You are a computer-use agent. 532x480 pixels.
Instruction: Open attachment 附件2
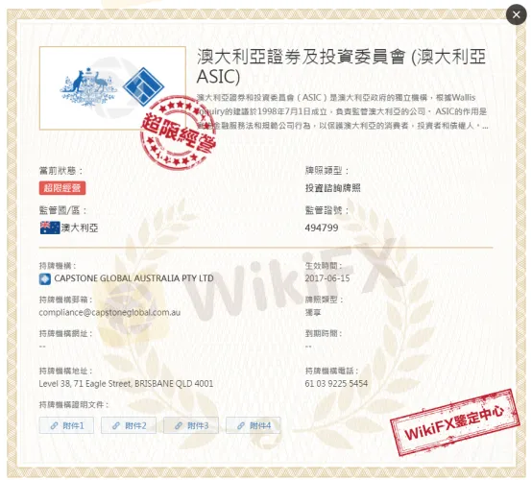pyautogui.click(x=129, y=425)
